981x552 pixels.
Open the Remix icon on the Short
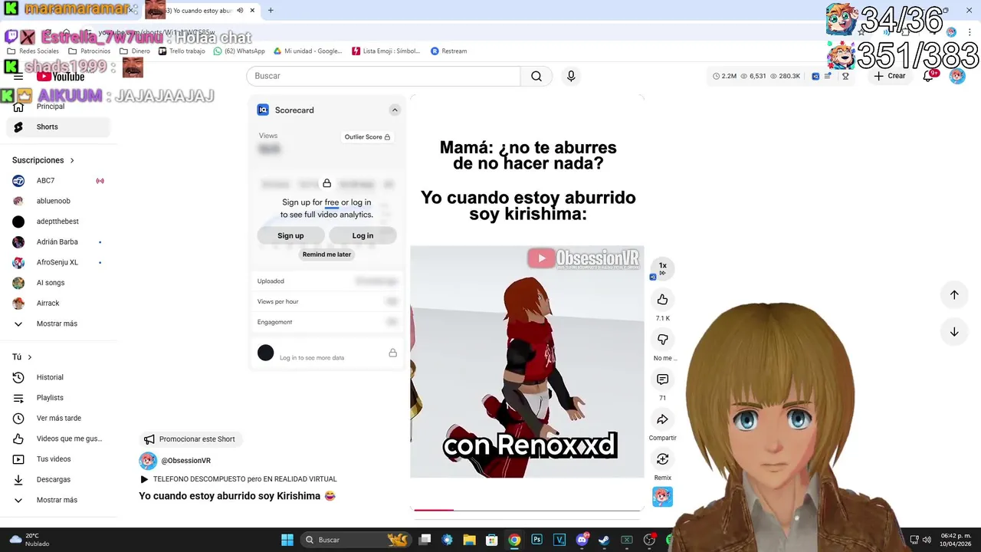(x=662, y=459)
